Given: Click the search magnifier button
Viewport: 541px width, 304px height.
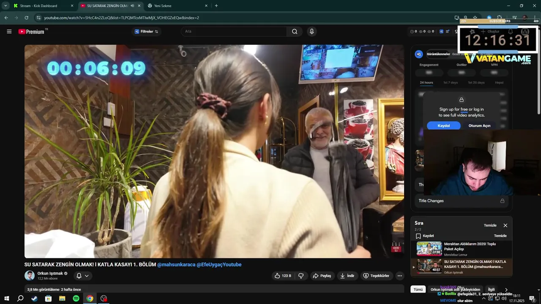Looking at the screenshot, I should (x=295, y=32).
